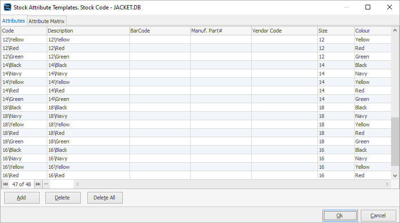Image resolution: width=400 pixels, height=223 pixels.
Task: Select the 18\Black code cell
Action: (x=24, y=107)
